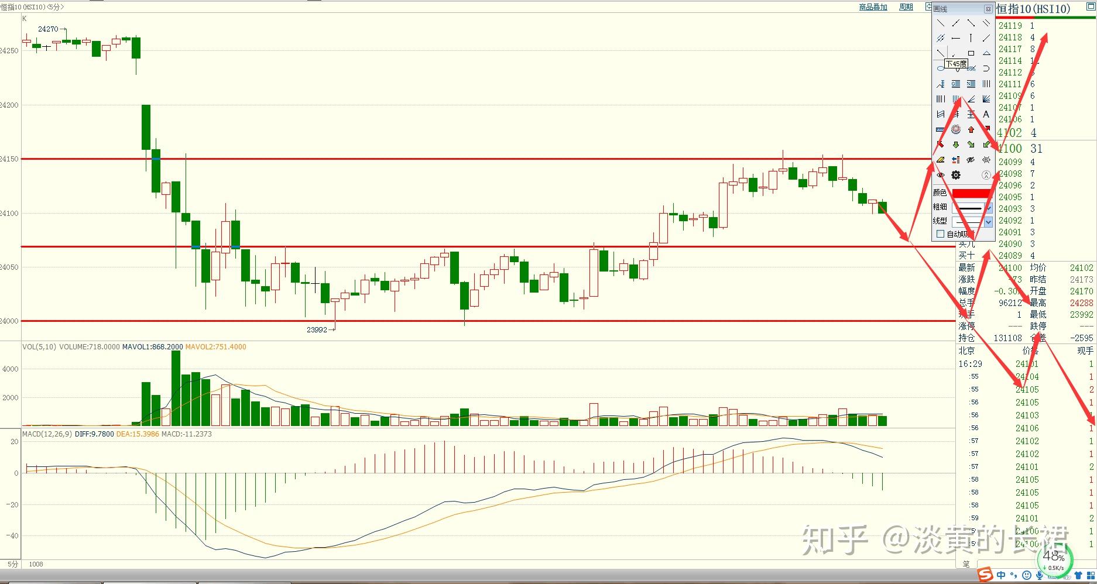
Task: Open drawing settings gear icon
Action: tap(956, 175)
